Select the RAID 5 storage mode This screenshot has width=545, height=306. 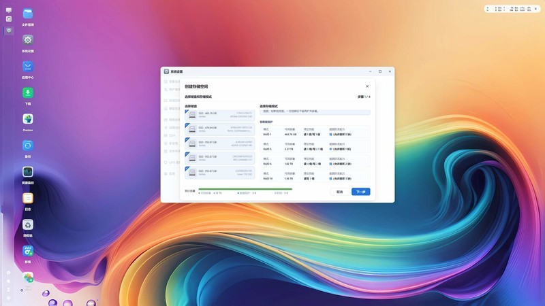click(315, 146)
